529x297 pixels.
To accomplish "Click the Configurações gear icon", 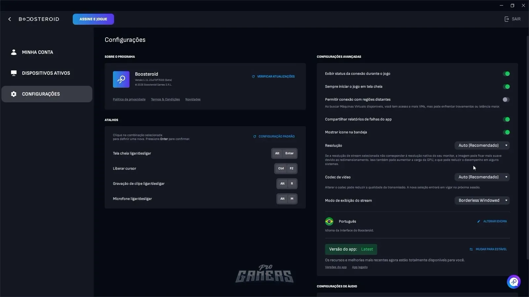I will point(14,94).
